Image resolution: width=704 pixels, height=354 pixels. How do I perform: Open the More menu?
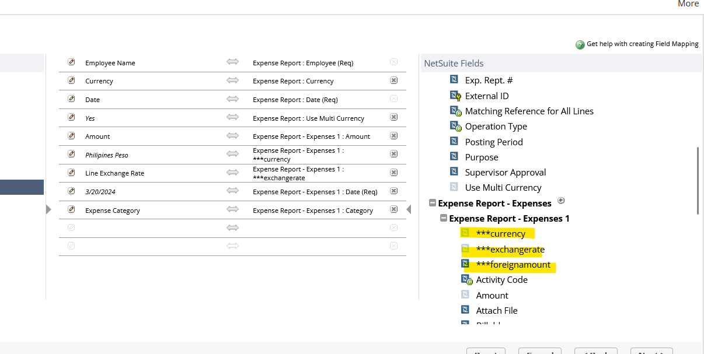click(x=688, y=4)
